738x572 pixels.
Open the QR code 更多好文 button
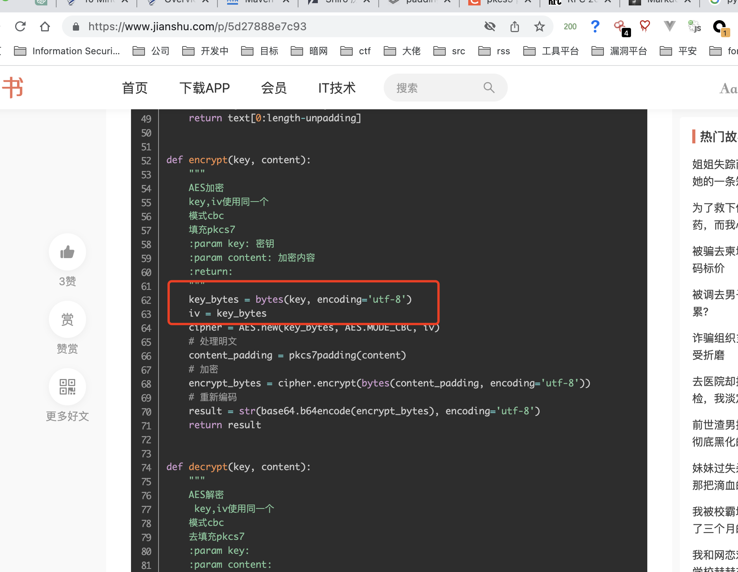click(x=67, y=387)
